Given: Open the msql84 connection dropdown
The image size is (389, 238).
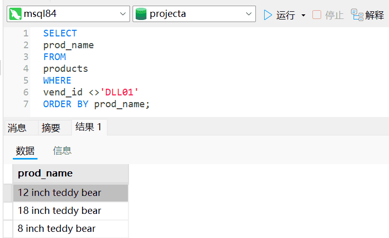Looking at the screenshot, I should pos(123,14).
